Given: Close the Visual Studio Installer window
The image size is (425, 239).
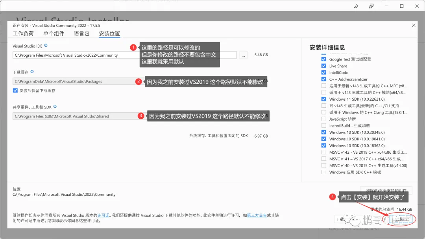Looking at the screenshot, I should coord(417,6).
